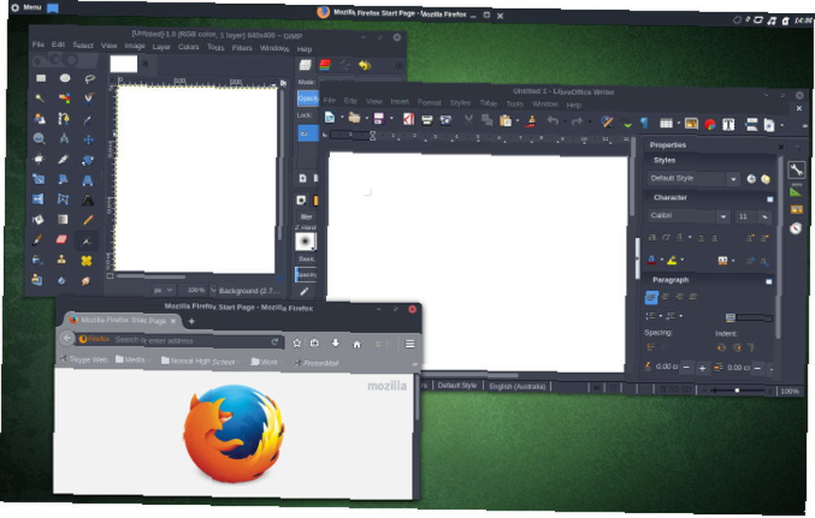Select the Paintbrush tool in GIMP
Viewport: 815px width, 518px height.
(37, 239)
